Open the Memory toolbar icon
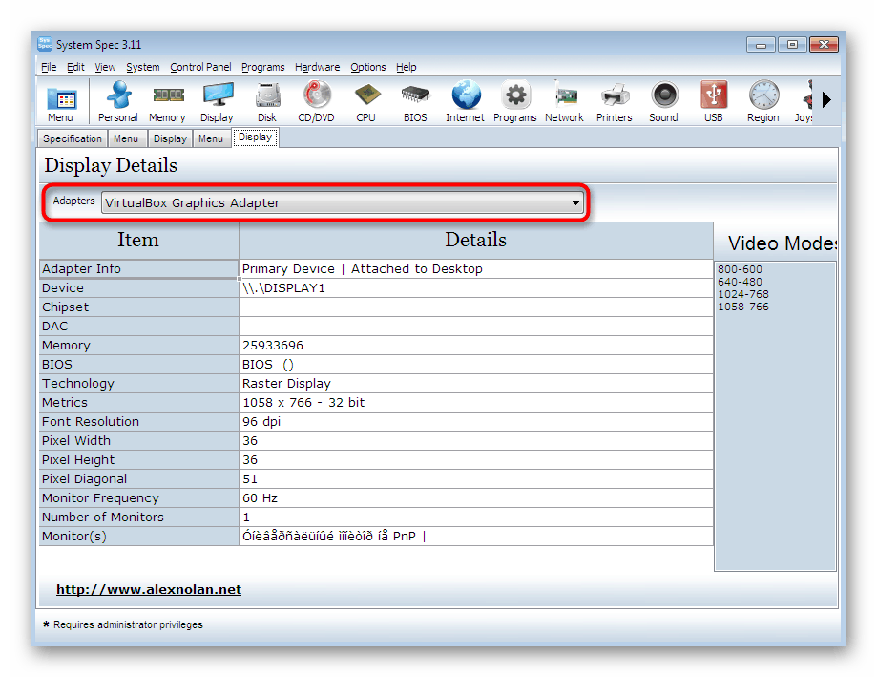Viewport: 877px width, 677px height. [x=167, y=102]
